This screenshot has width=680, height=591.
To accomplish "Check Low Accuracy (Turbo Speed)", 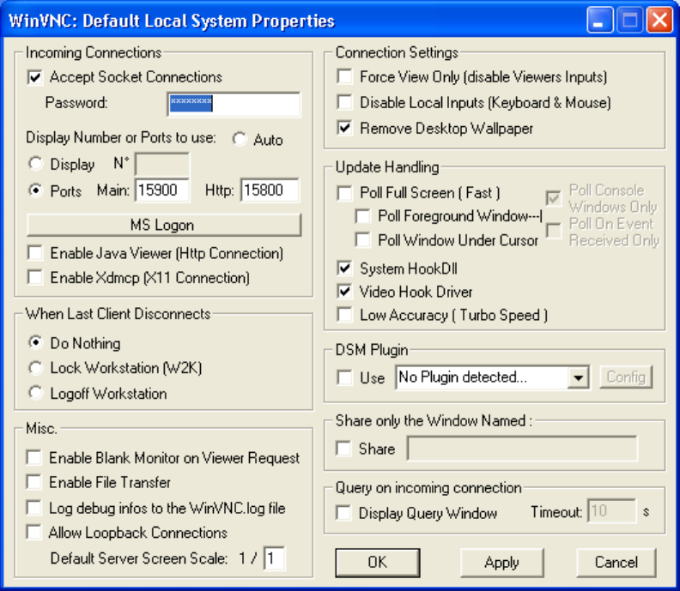I will pyautogui.click(x=345, y=315).
